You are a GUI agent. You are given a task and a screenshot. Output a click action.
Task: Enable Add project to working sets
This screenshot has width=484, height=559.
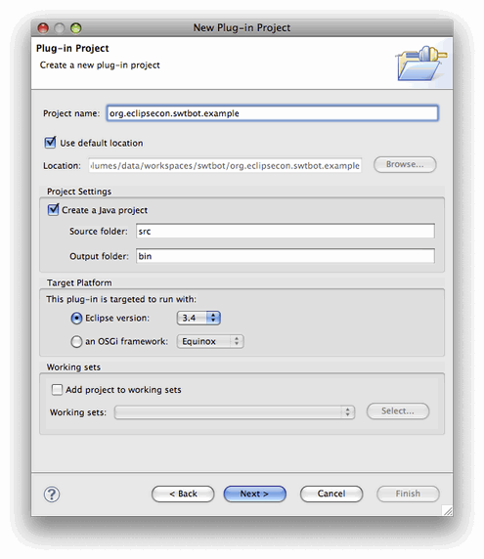click(x=57, y=390)
